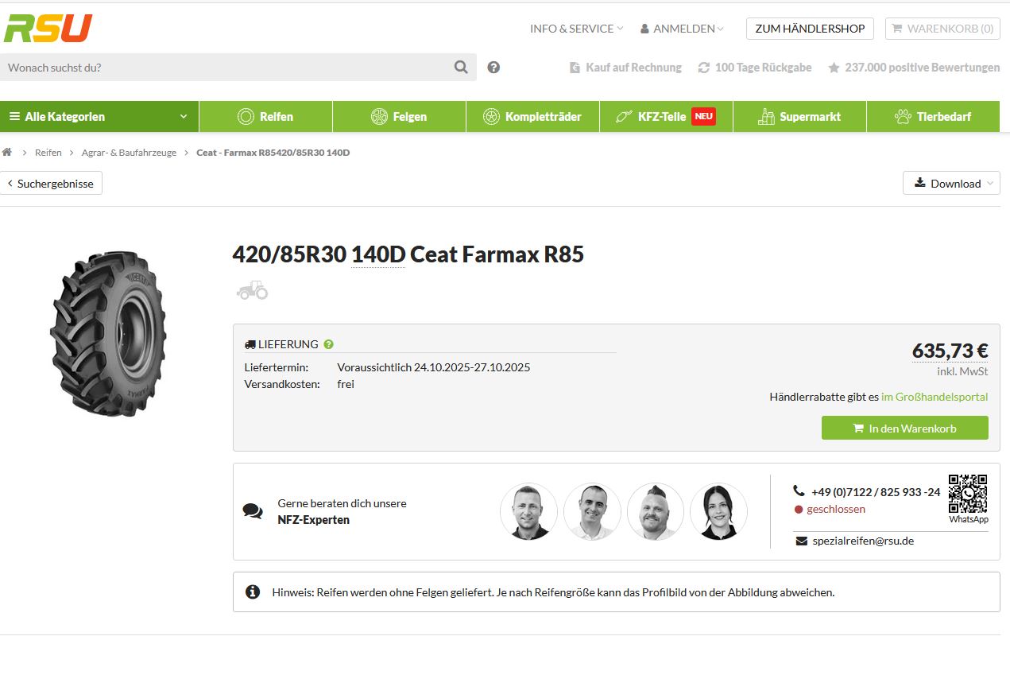Expand the Anmelden menu
This screenshot has width=1010, height=675.
pyautogui.click(x=683, y=29)
